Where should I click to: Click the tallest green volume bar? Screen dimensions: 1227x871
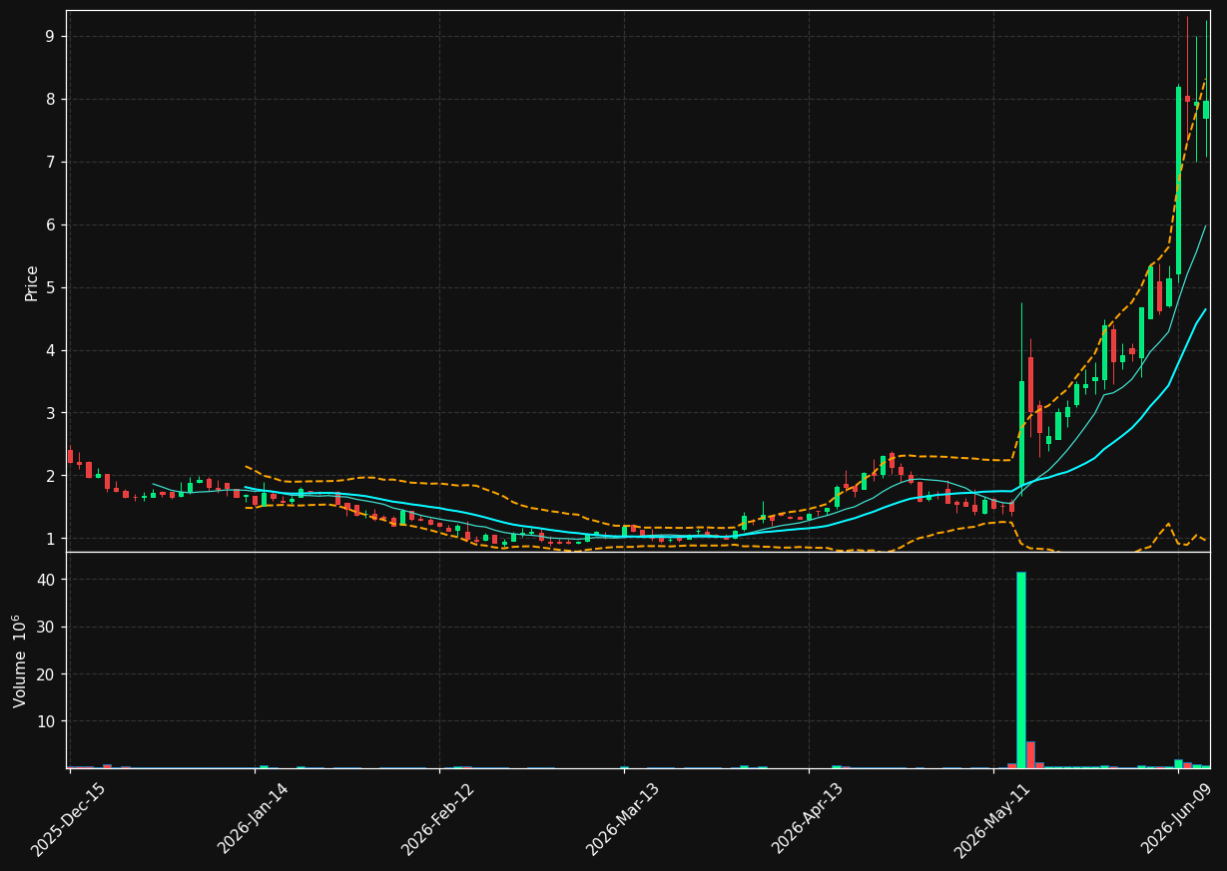pos(1021,669)
